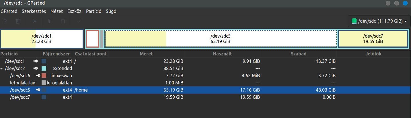Open the Nézet menu
The width and height of the screenshot is (411, 118).
[x=57, y=11]
